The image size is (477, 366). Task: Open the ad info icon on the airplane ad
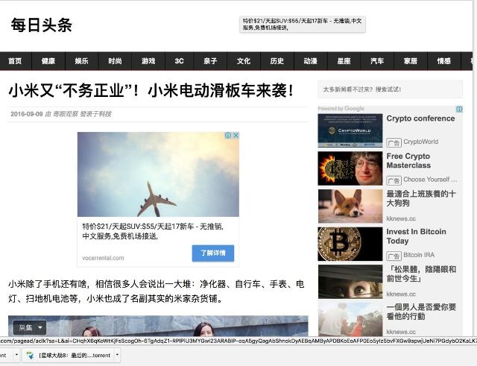coord(228,136)
